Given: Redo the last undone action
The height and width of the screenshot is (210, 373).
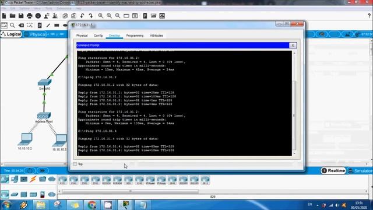Looking at the screenshot, I should [x=91, y=16].
